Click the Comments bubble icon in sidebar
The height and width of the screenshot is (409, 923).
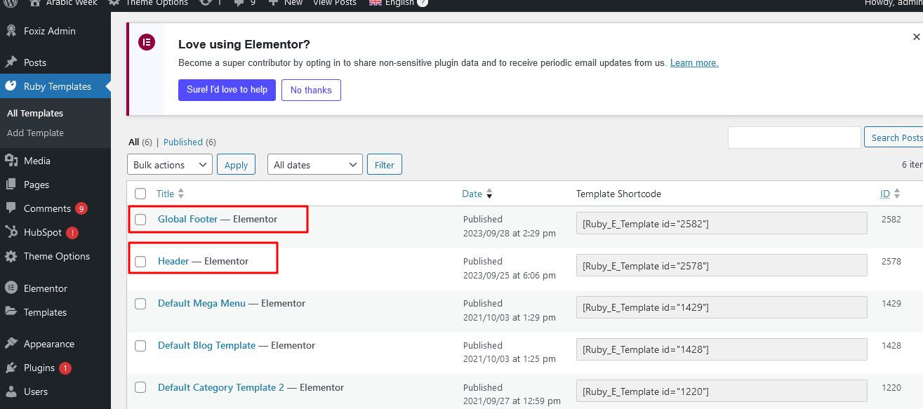pos(11,208)
